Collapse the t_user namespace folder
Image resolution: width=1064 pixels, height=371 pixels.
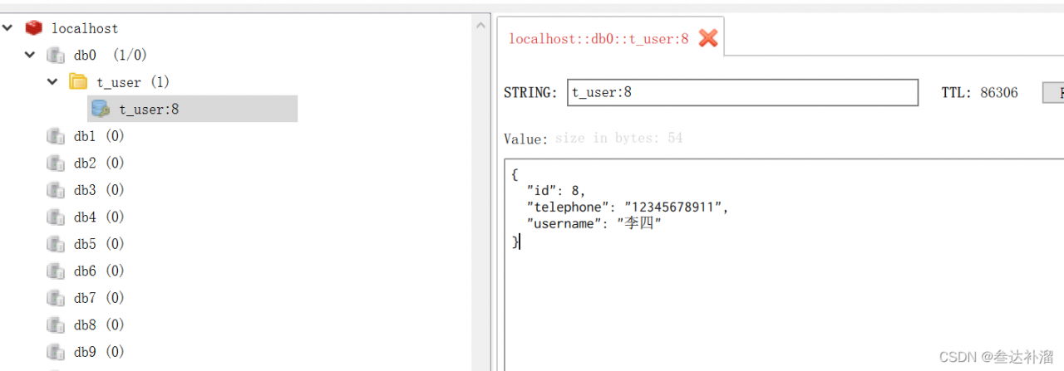52,81
